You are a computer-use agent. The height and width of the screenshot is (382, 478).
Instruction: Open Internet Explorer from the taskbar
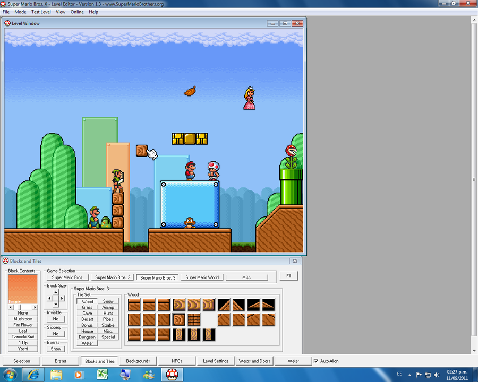(x=33, y=375)
